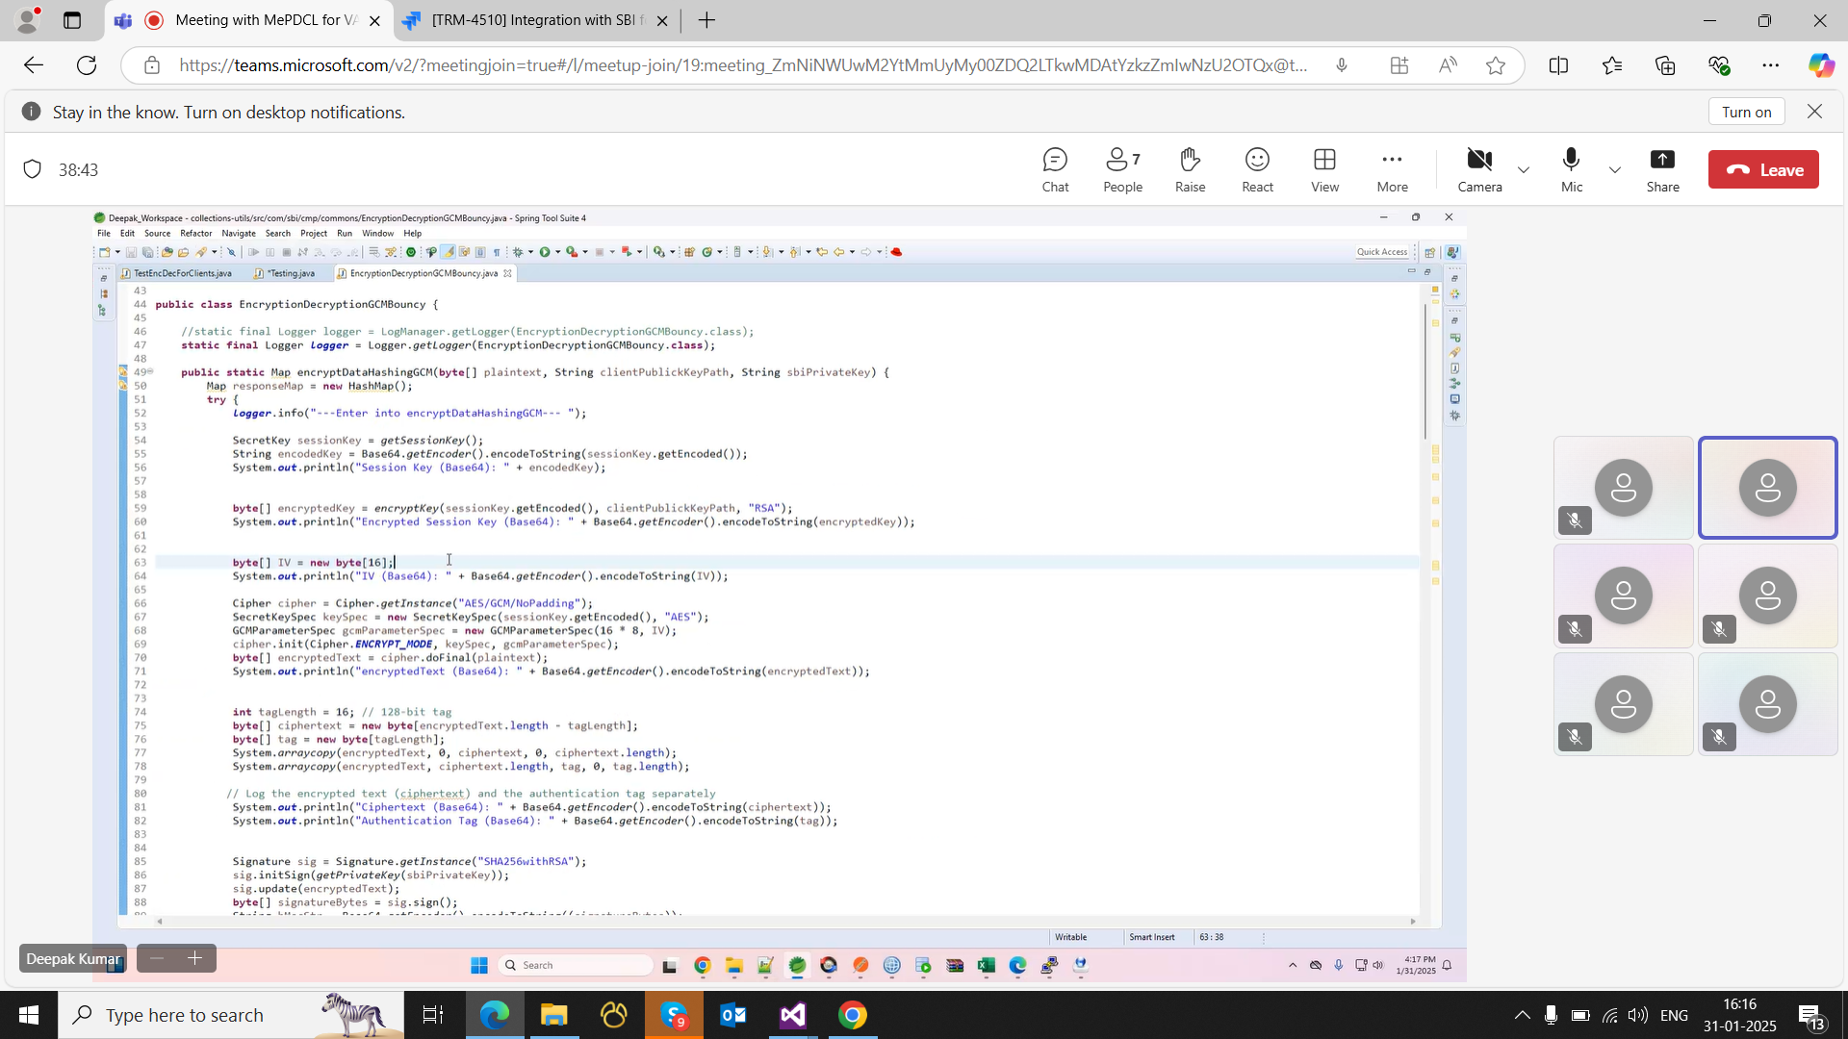Share your screen content
Screen dimensions: 1848x1039
(x=1662, y=169)
